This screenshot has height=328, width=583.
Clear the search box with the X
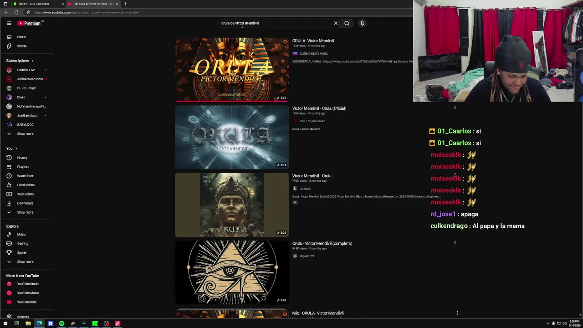[x=336, y=23]
